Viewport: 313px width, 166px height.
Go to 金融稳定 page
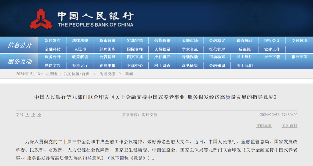click(x=217, y=41)
